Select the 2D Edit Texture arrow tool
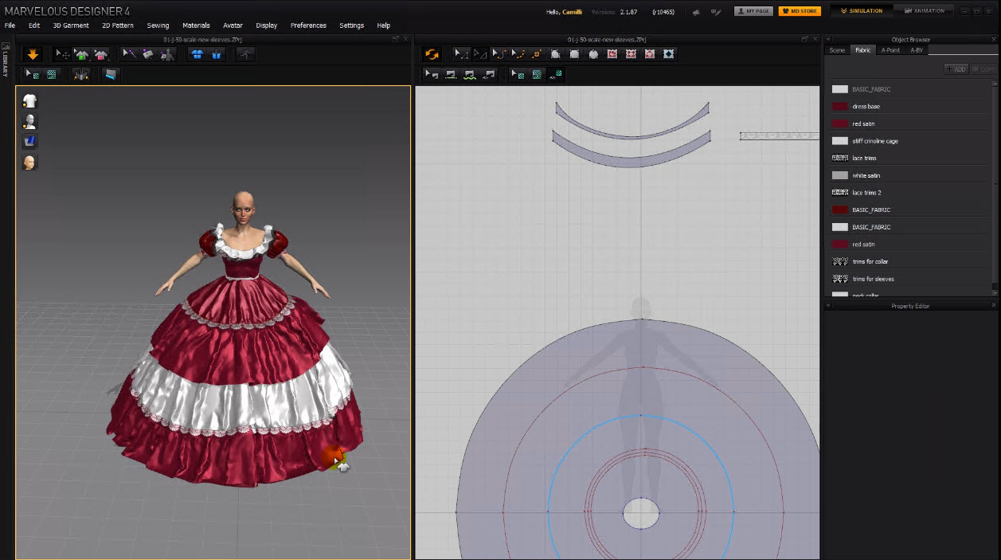Image resolution: width=1001 pixels, height=560 pixels. (518, 74)
